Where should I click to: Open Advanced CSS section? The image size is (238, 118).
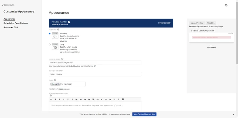point(11,28)
